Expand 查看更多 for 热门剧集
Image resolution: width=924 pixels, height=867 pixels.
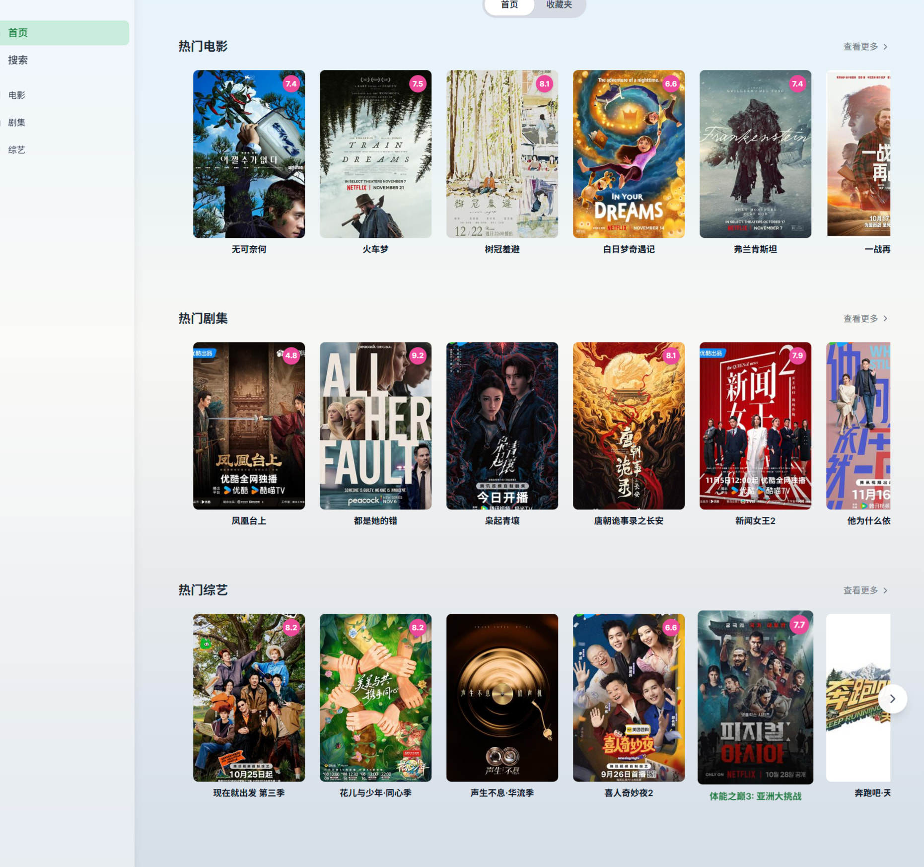click(x=865, y=319)
